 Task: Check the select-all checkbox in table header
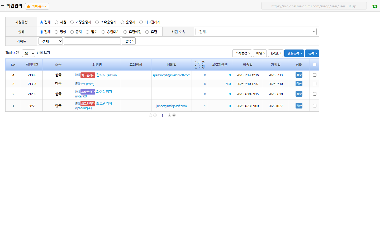(315, 65)
